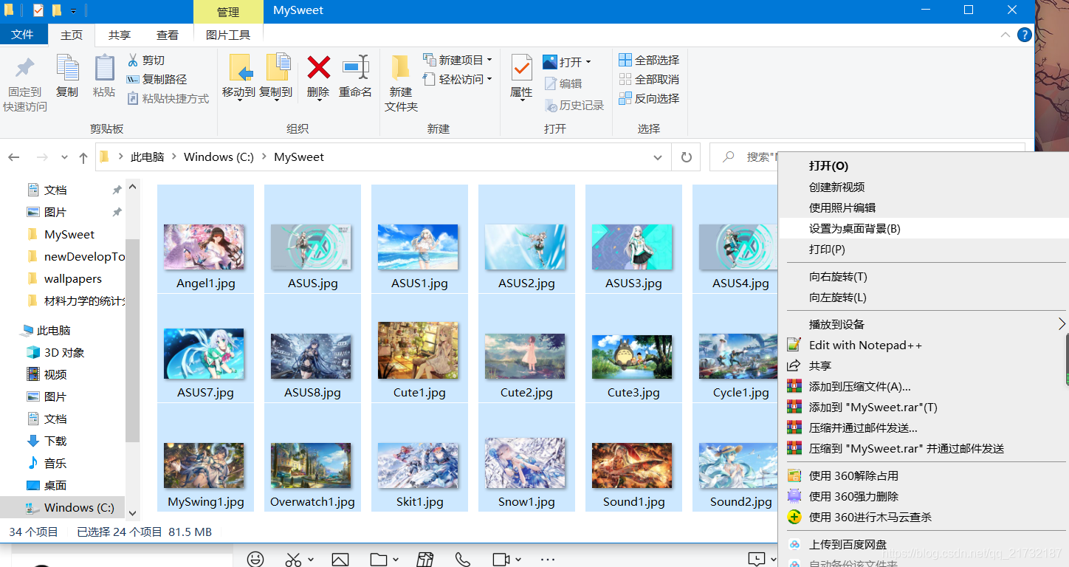Click the Copy to (复制到) icon
Screen dimensions: 1069x567
(x=277, y=68)
